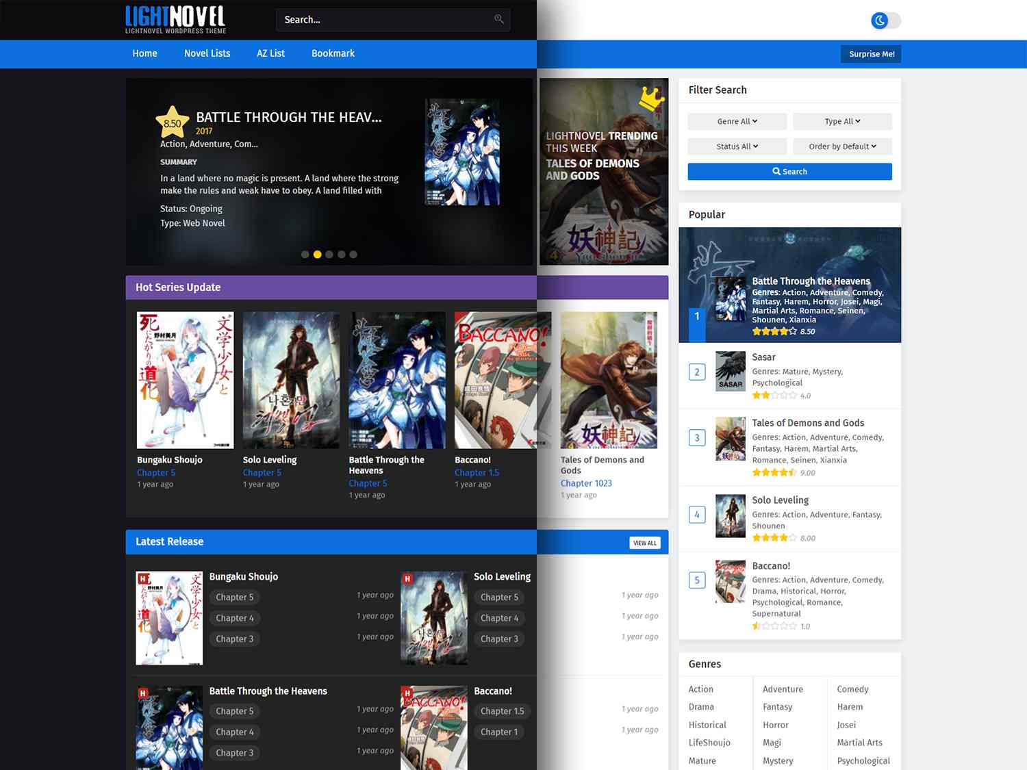The image size is (1027, 770).
Task: Select the Comedy genre link
Action: (852, 689)
